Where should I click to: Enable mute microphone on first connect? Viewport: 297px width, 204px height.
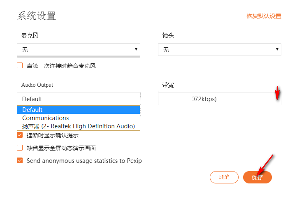coord(20,65)
